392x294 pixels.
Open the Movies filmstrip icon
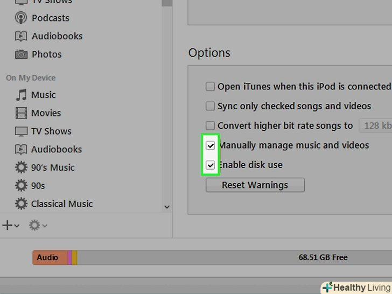point(21,113)
